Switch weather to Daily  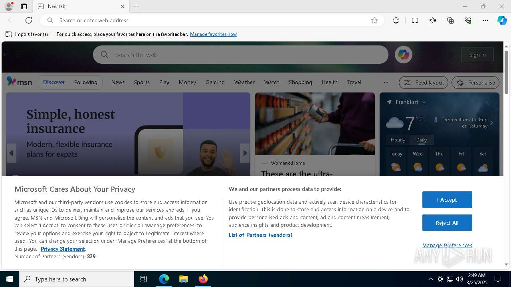coord(422,140)
